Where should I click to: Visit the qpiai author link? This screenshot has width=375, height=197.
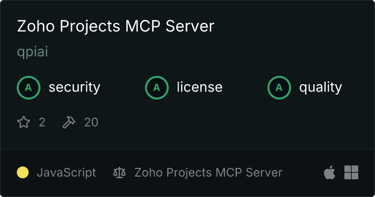pos(33,52)
